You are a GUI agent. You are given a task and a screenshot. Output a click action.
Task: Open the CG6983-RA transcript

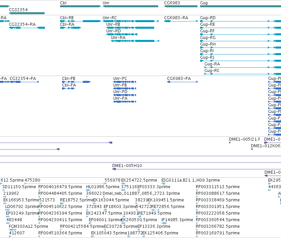(181, 21)
